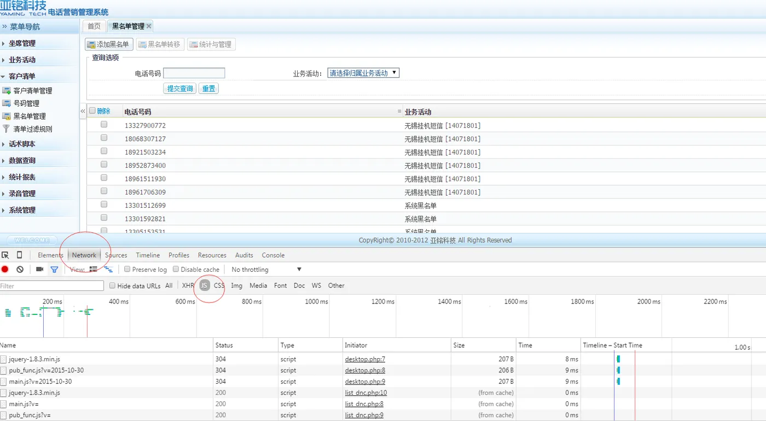Open the 电话号码 column menu icon

[399, 112]
